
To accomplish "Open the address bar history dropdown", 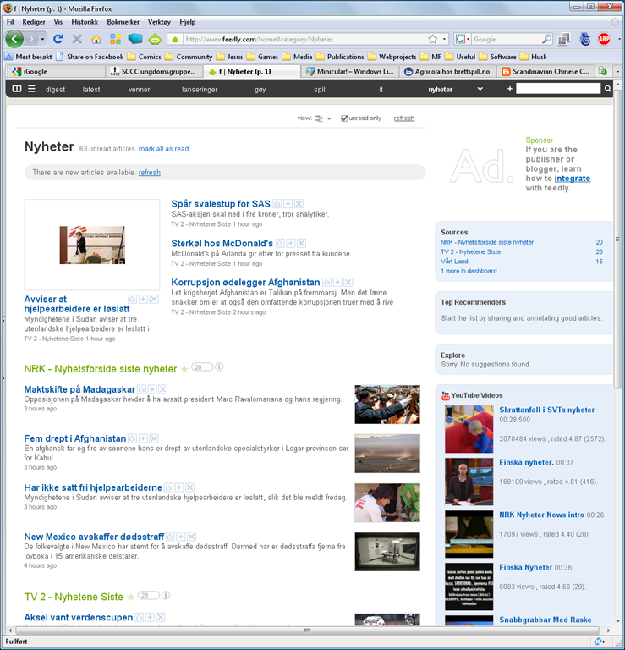I will point(444,39).
